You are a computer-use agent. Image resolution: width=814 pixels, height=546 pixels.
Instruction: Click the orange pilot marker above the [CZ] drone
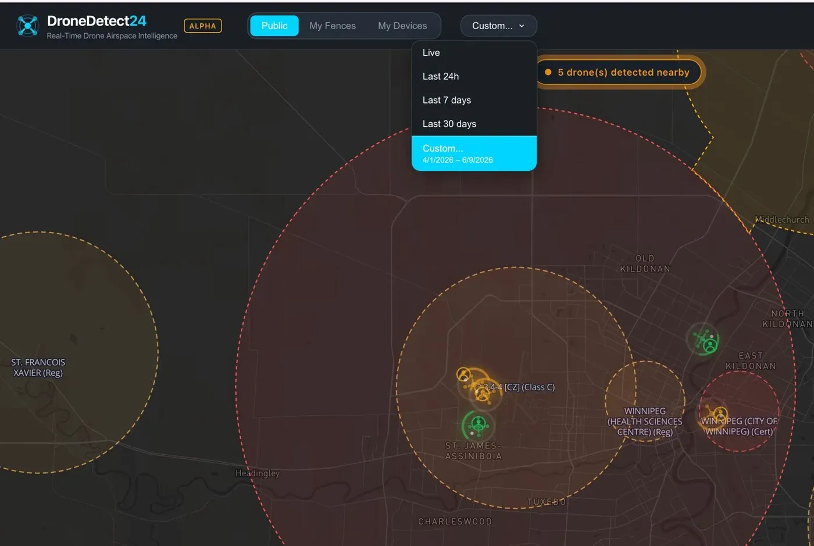[x=463, y=374]
